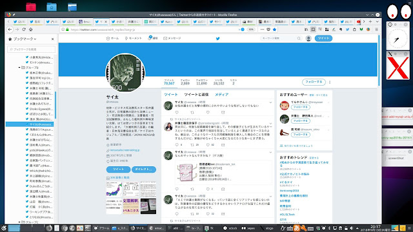Click the ダイレクト message button under bio
Screen dimensions: 413x232
pyautogui.click(x=144, y=169)
